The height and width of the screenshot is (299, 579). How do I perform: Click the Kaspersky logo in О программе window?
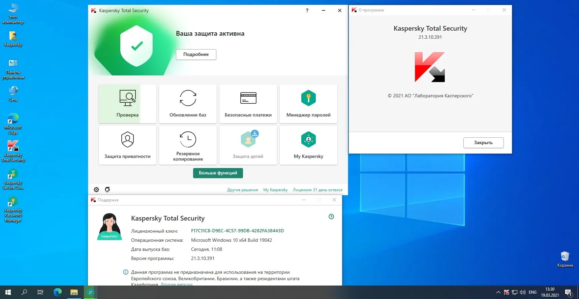[430, 67]
